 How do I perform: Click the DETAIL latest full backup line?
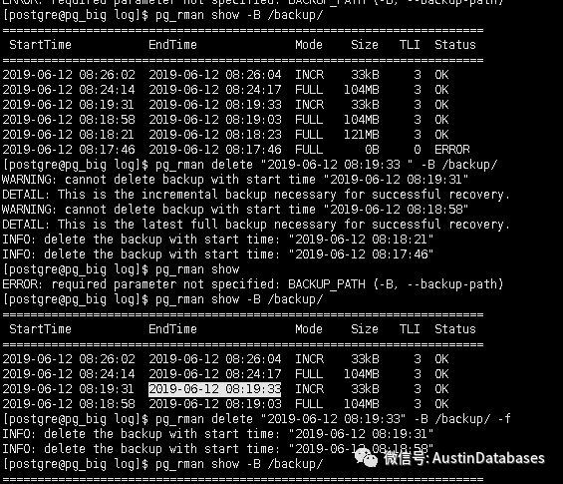[x=256, y=225]
